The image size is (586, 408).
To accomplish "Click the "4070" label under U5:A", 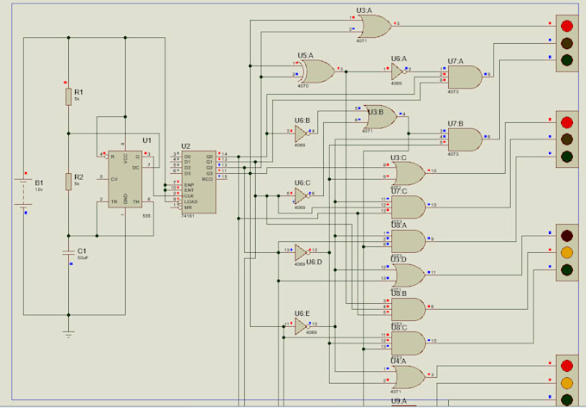I will pos(303,86).
